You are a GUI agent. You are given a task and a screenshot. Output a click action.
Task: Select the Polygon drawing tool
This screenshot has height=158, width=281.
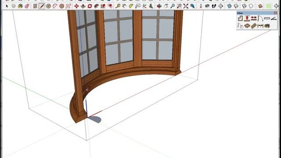point(61,6)
